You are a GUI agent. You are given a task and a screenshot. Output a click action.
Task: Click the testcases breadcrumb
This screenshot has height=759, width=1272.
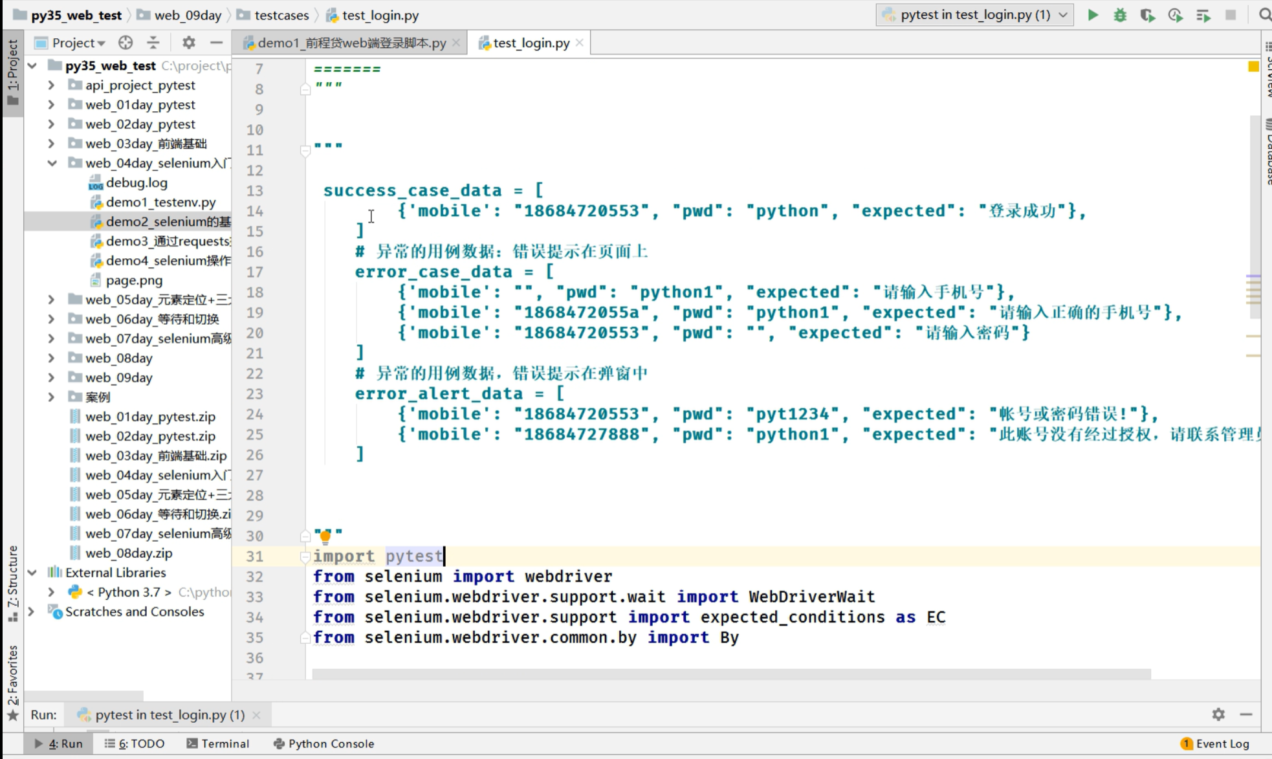click(281, 15)
